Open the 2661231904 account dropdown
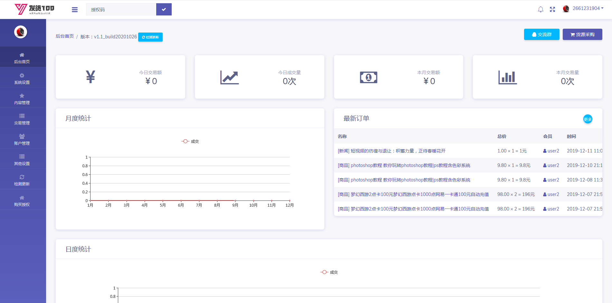Screen dimensions: 612x303 (586, 9)
